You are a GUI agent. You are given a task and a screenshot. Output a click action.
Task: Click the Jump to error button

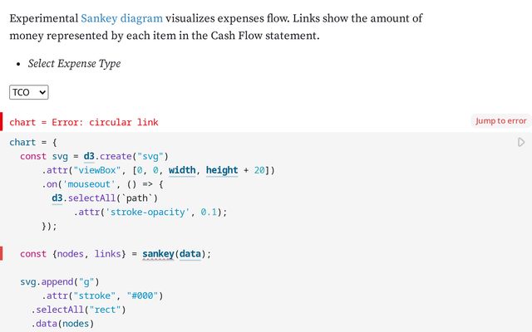coord(500,121)
